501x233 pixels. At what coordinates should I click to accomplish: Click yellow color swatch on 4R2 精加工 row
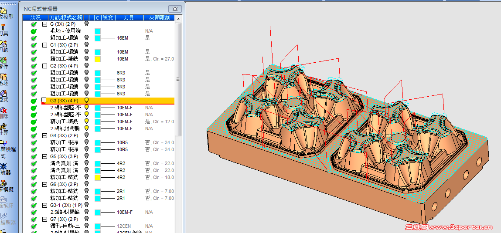point(98,177)
